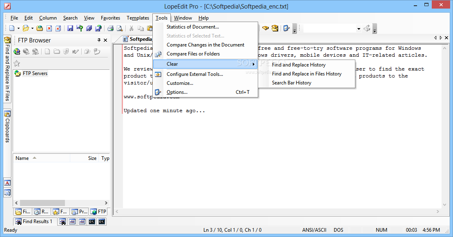Open the Search menu
The height and width of the screenshot is (237, 453).
[x=70, y=18]
